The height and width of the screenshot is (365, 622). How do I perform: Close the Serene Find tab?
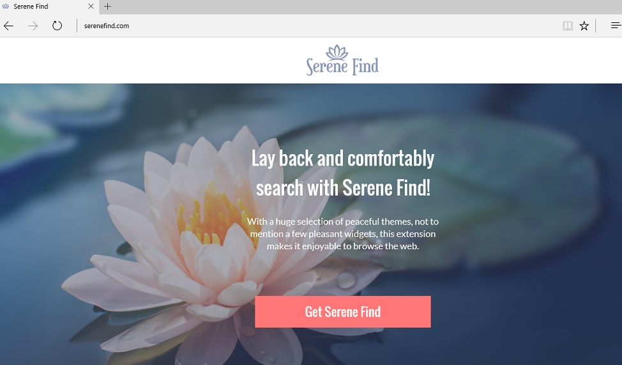[91, 6]
